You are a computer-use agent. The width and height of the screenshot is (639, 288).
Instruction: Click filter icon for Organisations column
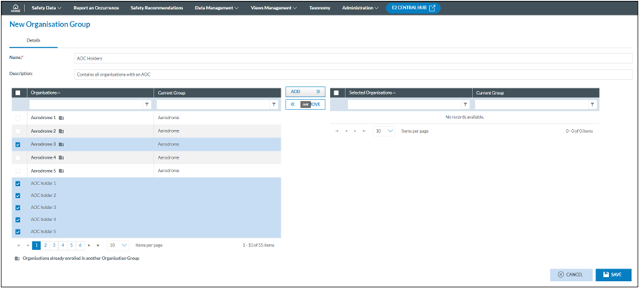coord(149,105)
